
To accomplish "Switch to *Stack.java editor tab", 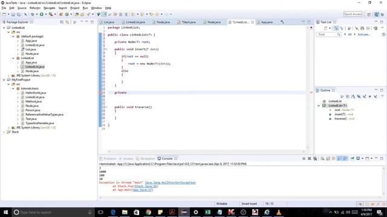I will [187, 22].
